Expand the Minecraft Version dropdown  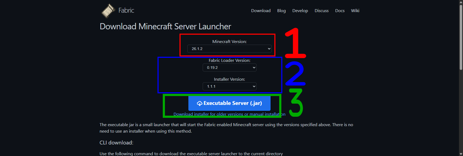(229, 49)
